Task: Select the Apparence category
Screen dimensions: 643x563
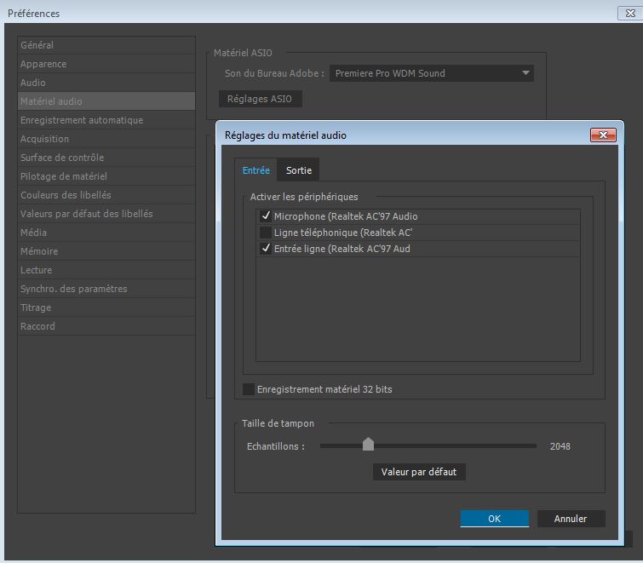Action: tap(106, 64)
